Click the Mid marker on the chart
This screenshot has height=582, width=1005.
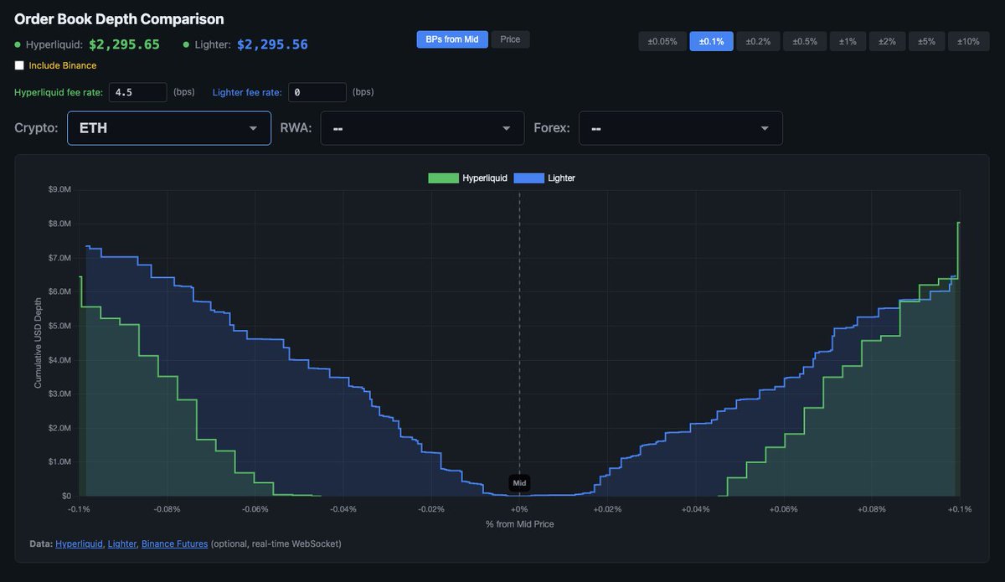point(519,483)
